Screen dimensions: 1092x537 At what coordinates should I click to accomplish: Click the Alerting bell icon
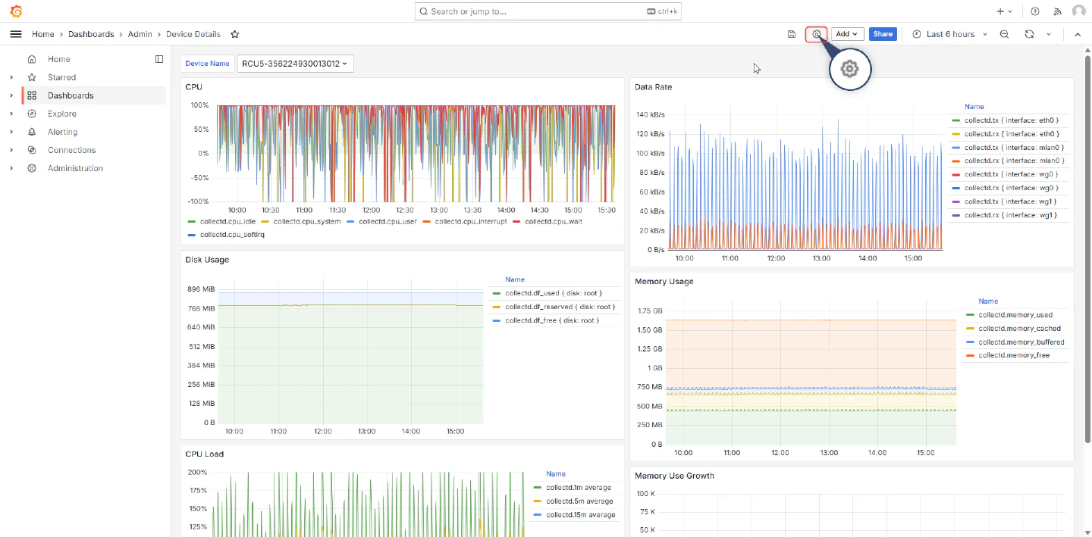coord(32,132)
